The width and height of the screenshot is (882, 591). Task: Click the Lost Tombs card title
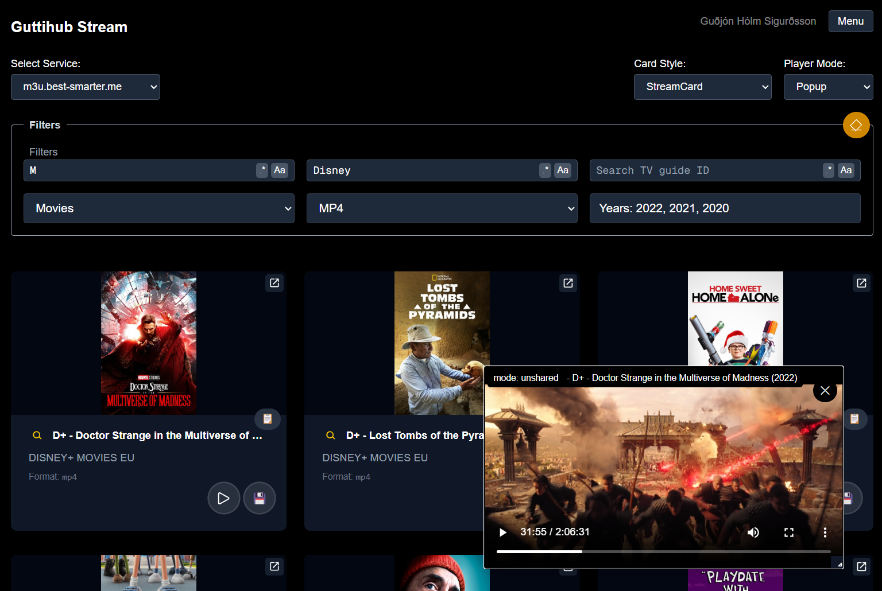pos(415,436)
